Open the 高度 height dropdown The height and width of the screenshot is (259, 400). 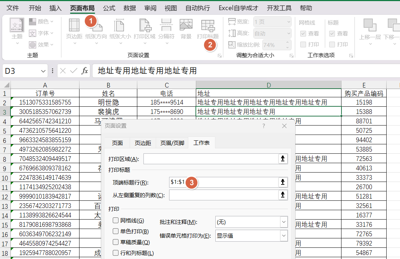point(289,34)
